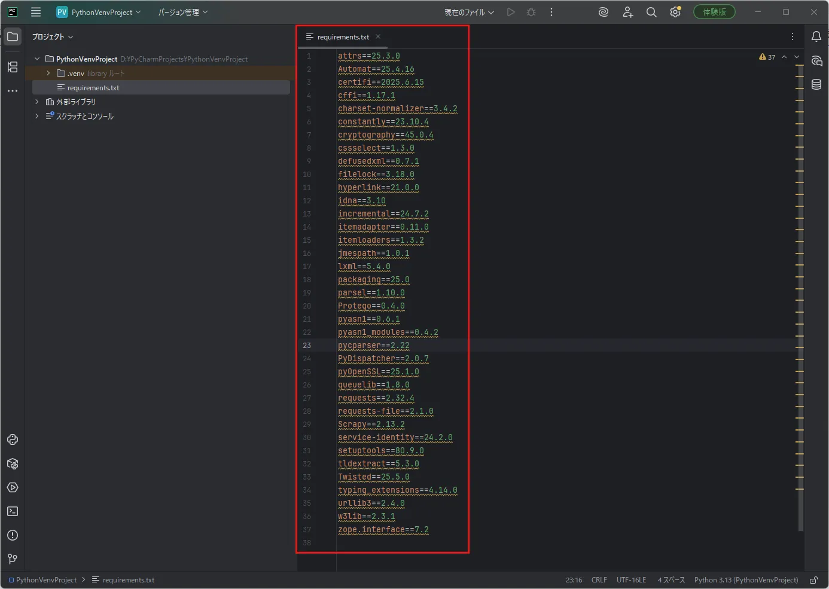Image resolution: width=829 pixels, height=589 pixels.
Task: Open the Python Packages tool window
Action: 13,463
